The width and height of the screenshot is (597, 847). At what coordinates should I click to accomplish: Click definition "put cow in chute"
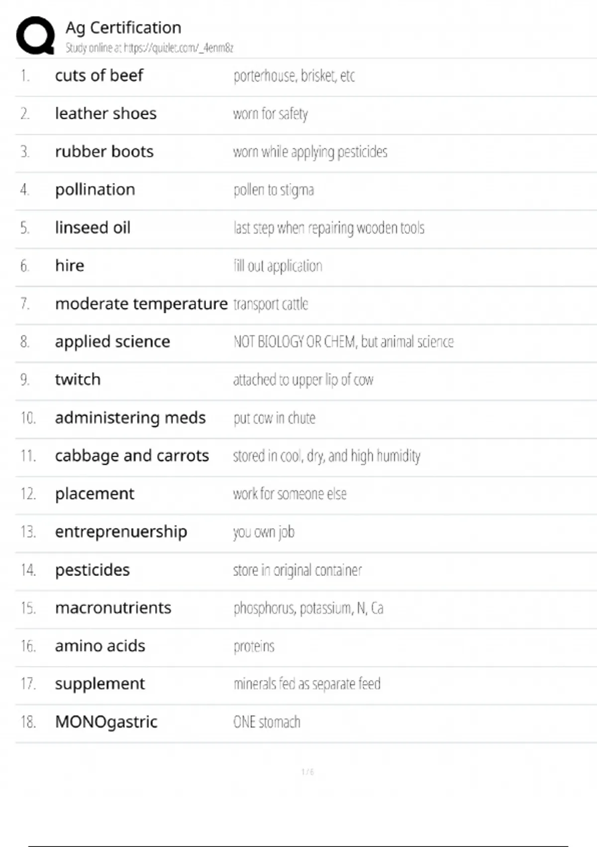tap(274, 418)
